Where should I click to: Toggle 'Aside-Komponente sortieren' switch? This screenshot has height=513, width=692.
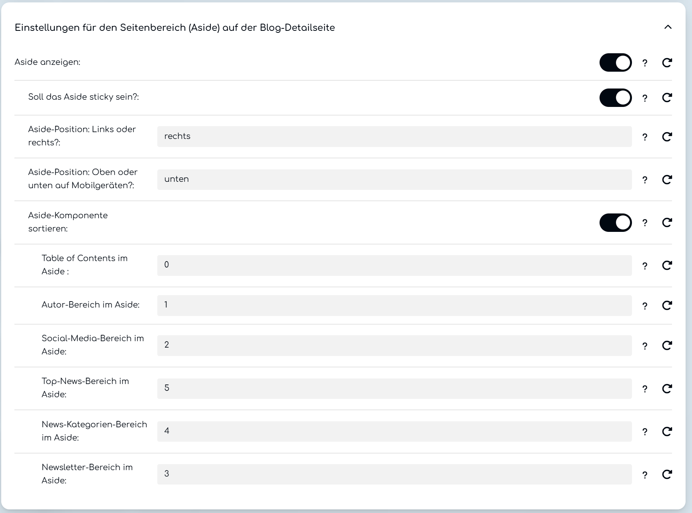616,223
